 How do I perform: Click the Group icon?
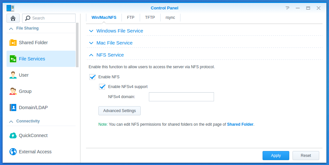point(13,91)
